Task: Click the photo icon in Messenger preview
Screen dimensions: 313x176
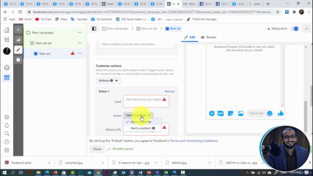Action: pos(241,113)
